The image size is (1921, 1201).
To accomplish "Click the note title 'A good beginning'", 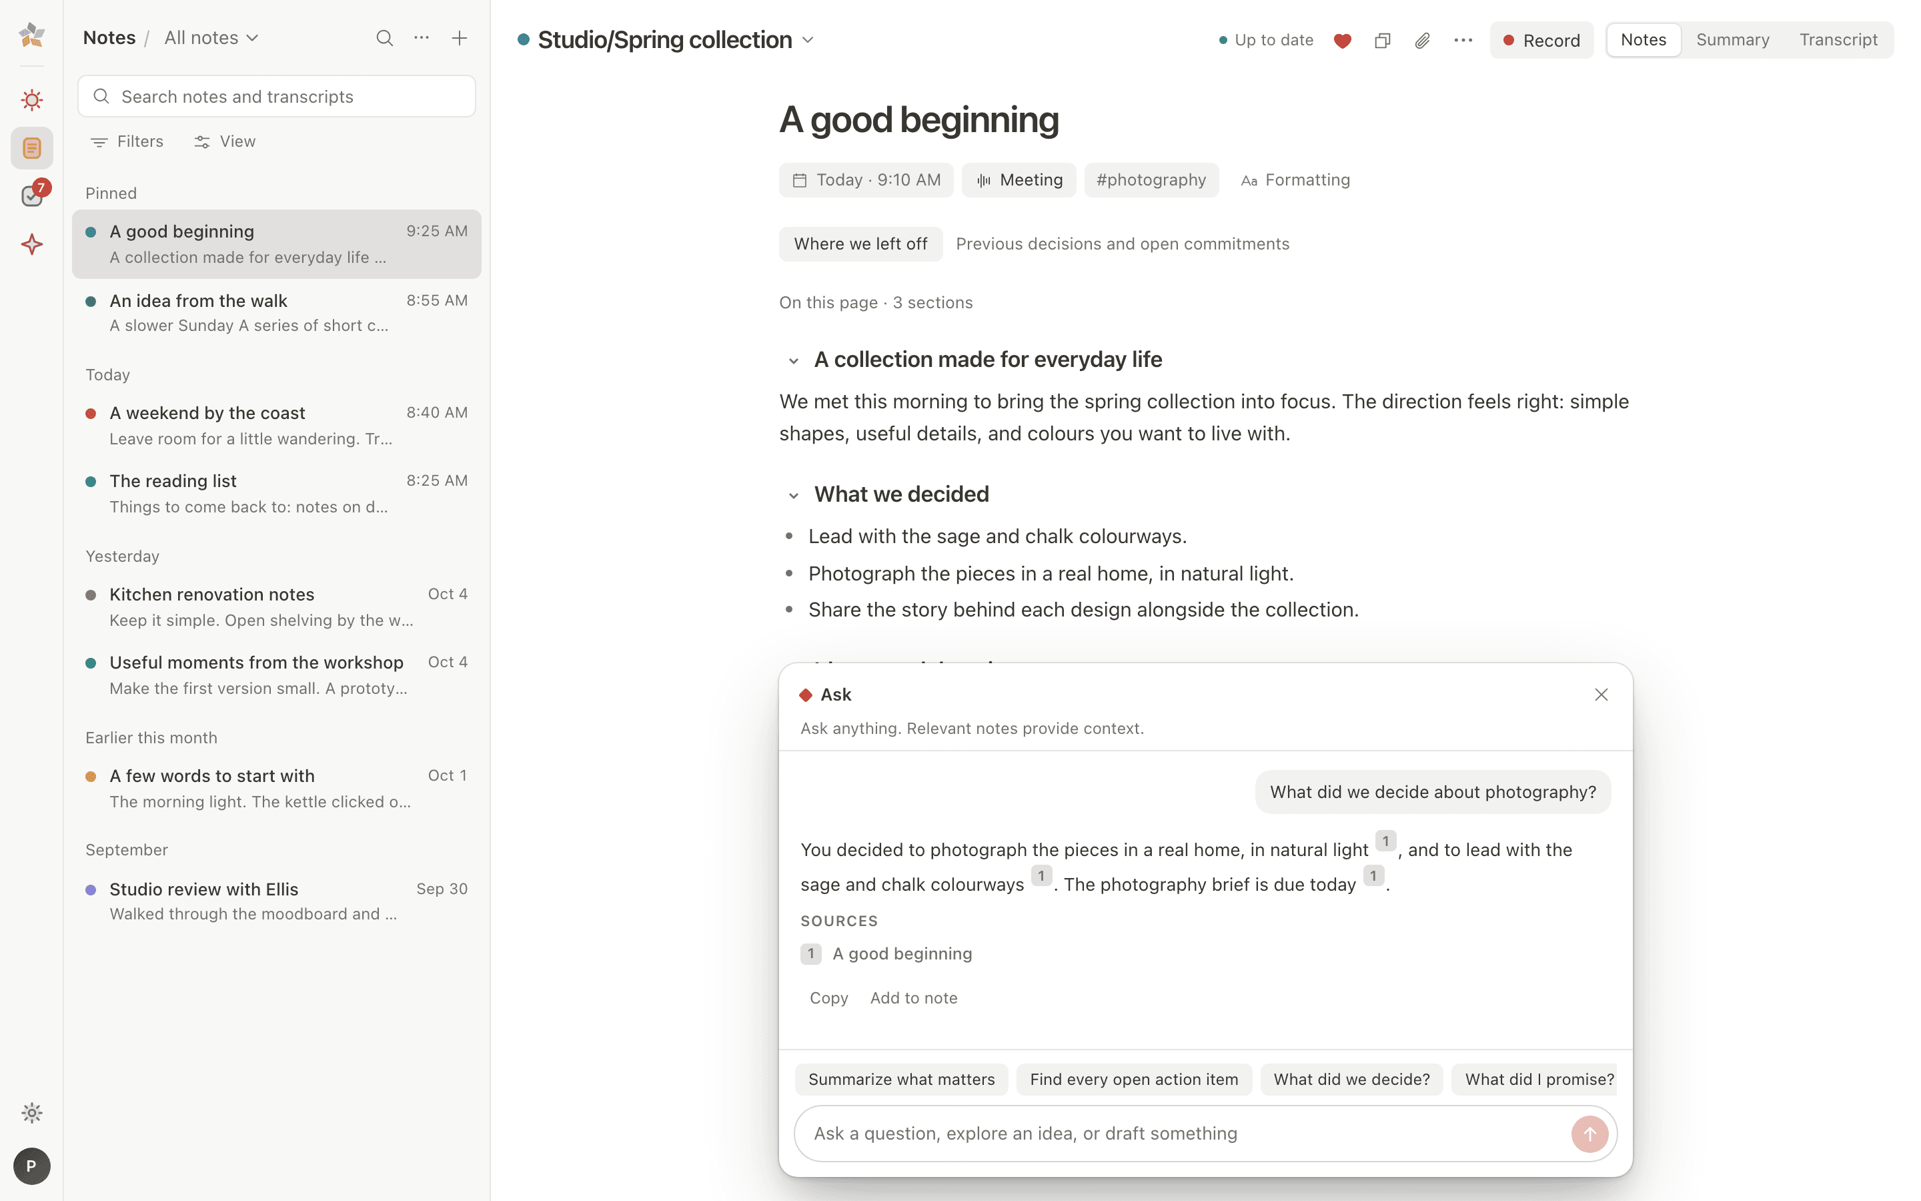I will [919, 120].
